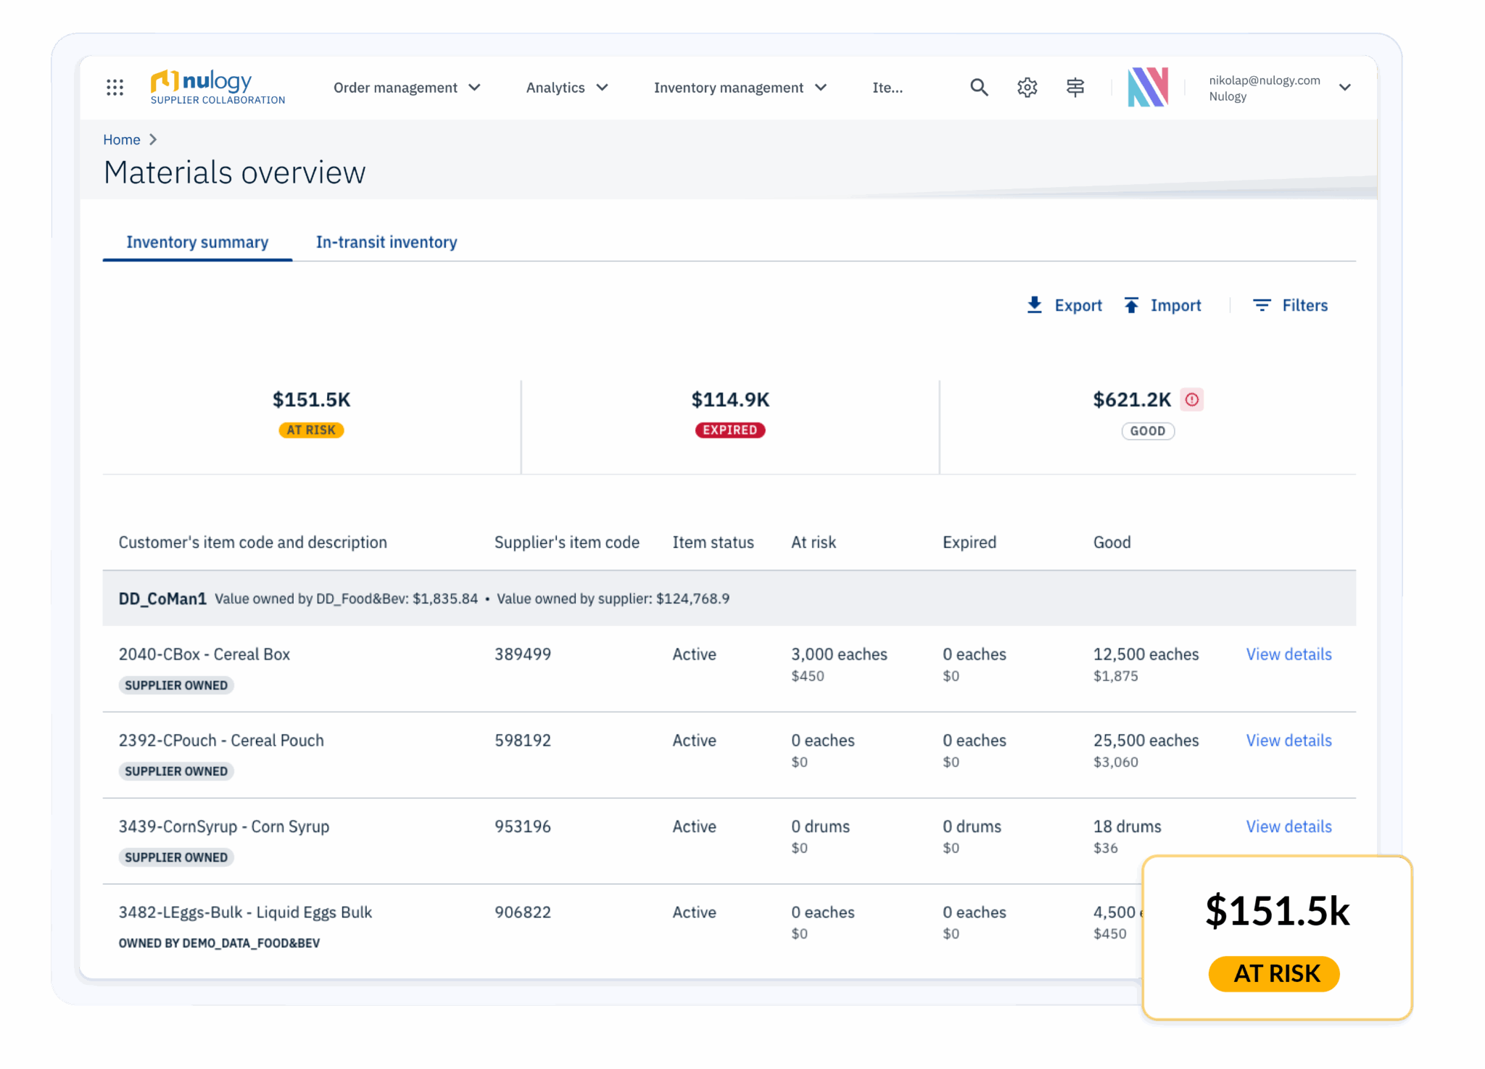
Task: Click the signpost navigation icon
Action: (1075, 88)
